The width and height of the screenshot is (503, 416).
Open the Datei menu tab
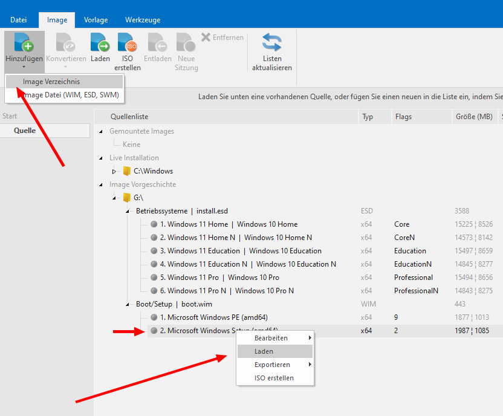tap(19, 20)
